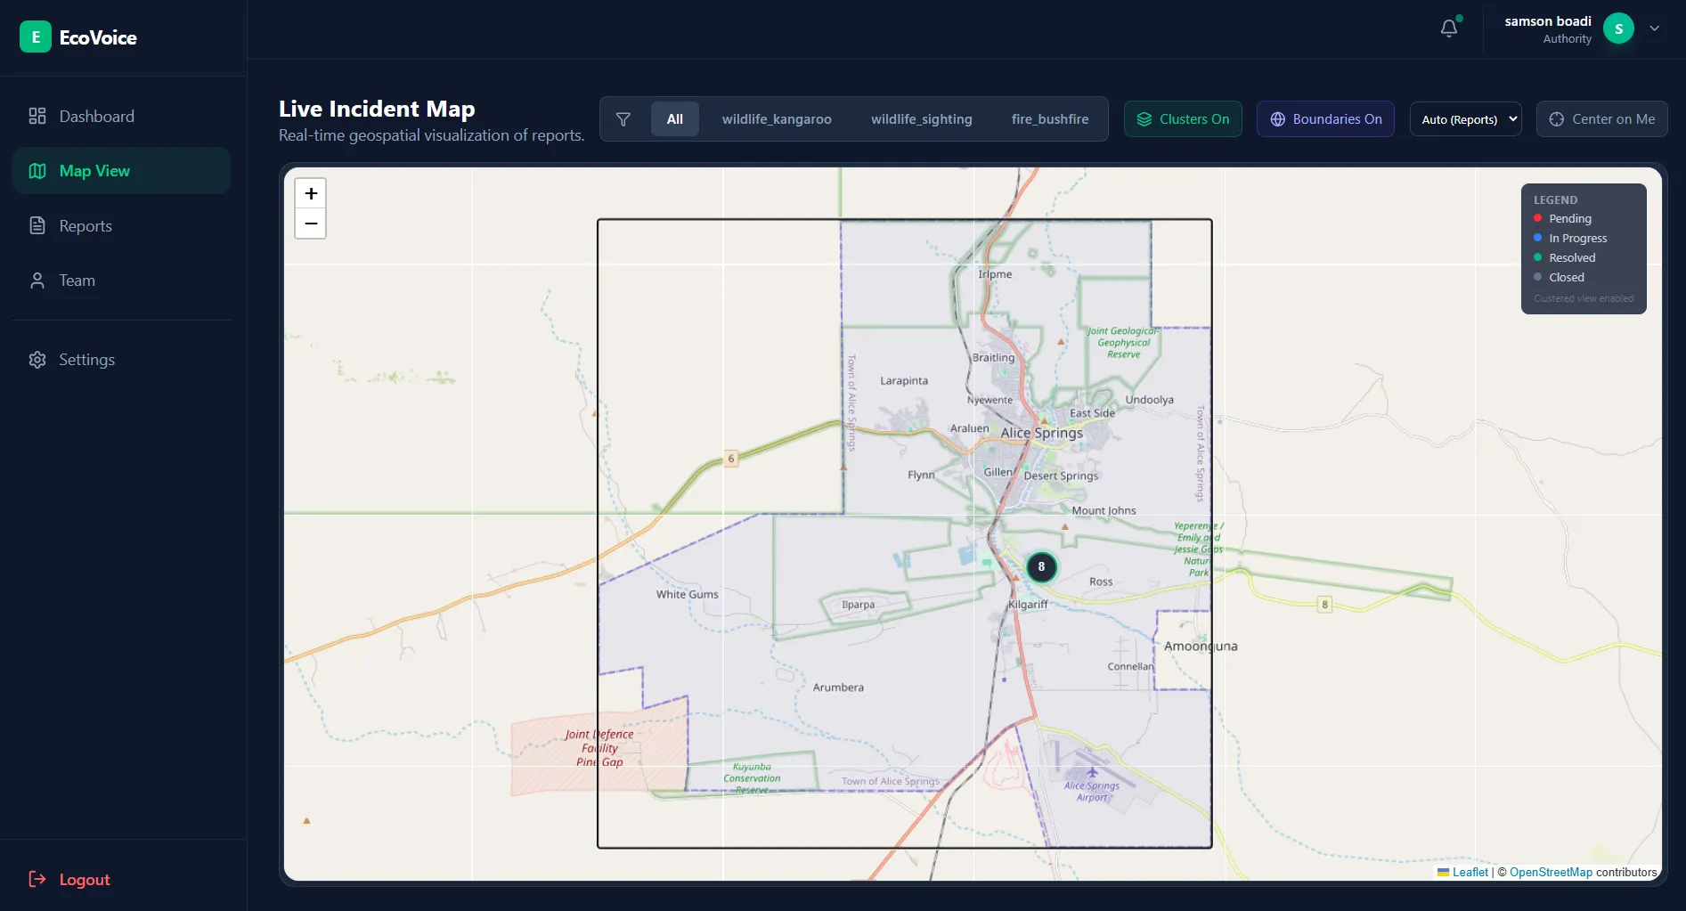
Task: Open Reports via sidebar icon
Action: (37, 225)
